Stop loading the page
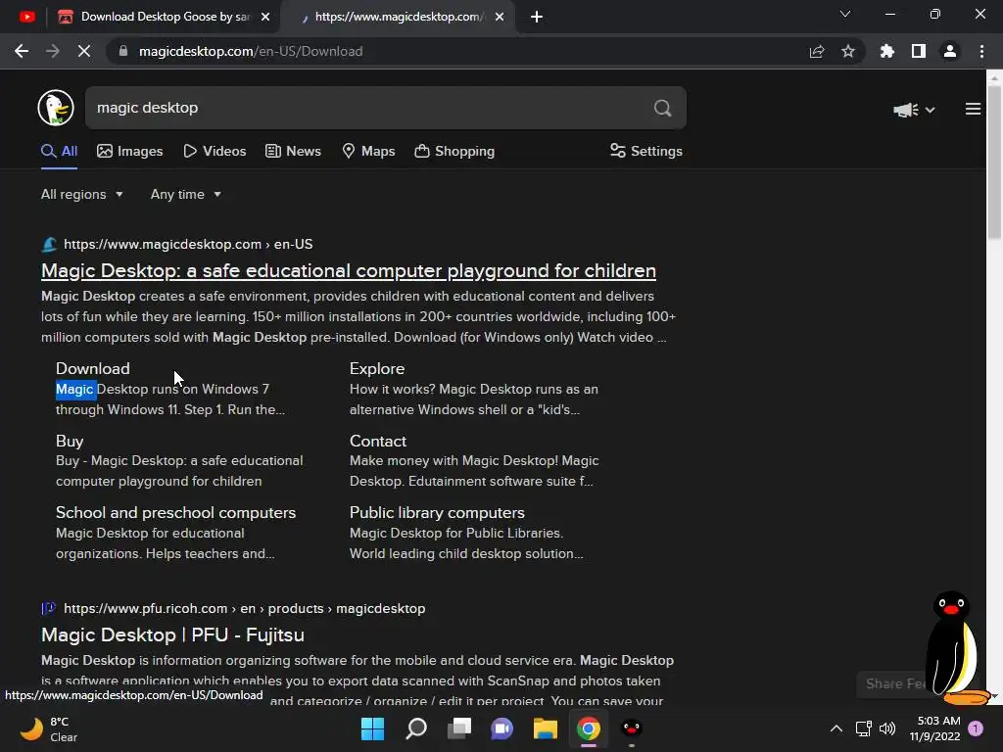The image size is (1003, 752). click(x=84, y=51)
